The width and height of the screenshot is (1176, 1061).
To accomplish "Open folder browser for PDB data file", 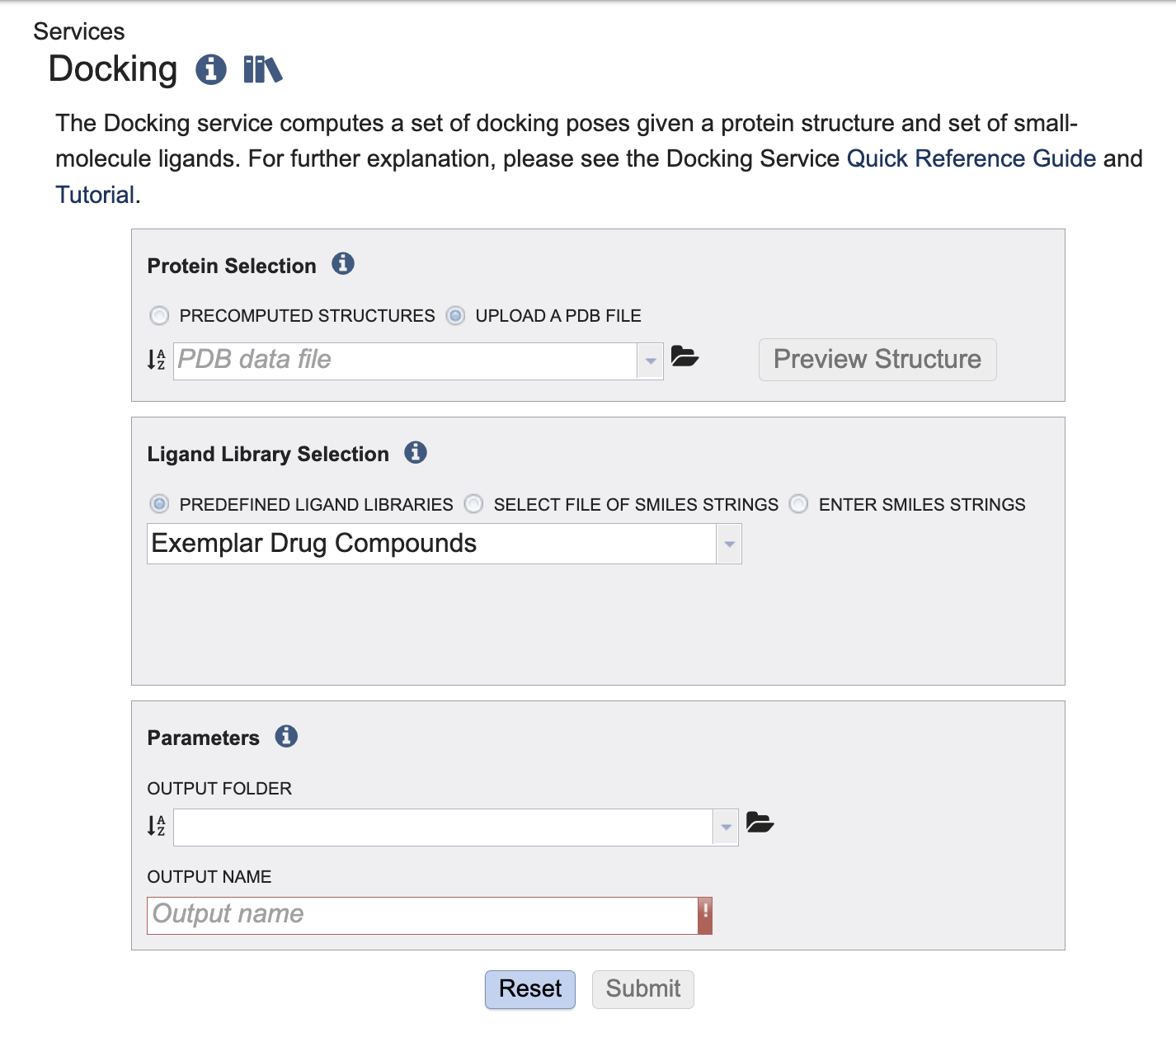I will pyautogui.click(x=684, y=356).
